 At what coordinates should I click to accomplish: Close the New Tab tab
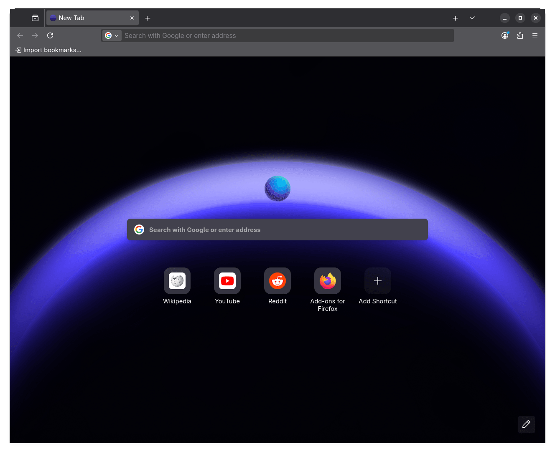pos(132,18)
